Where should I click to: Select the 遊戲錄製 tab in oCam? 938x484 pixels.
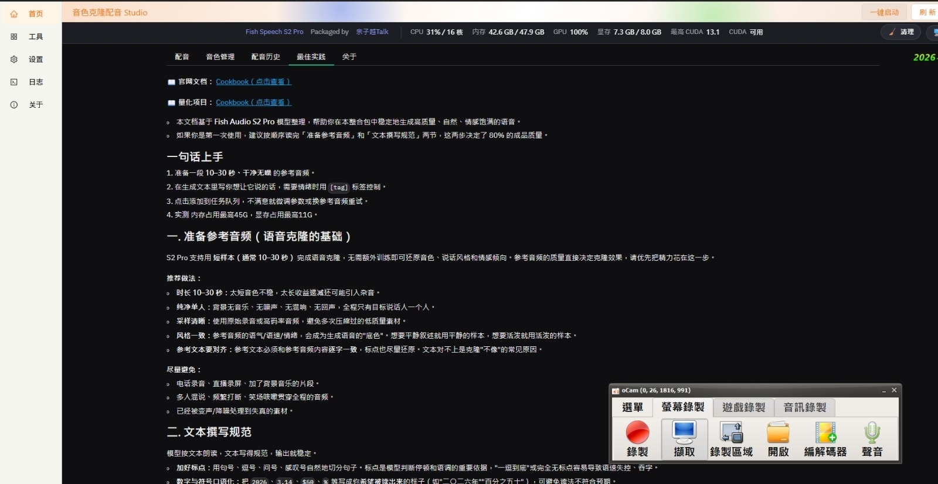tap(743, 407)
